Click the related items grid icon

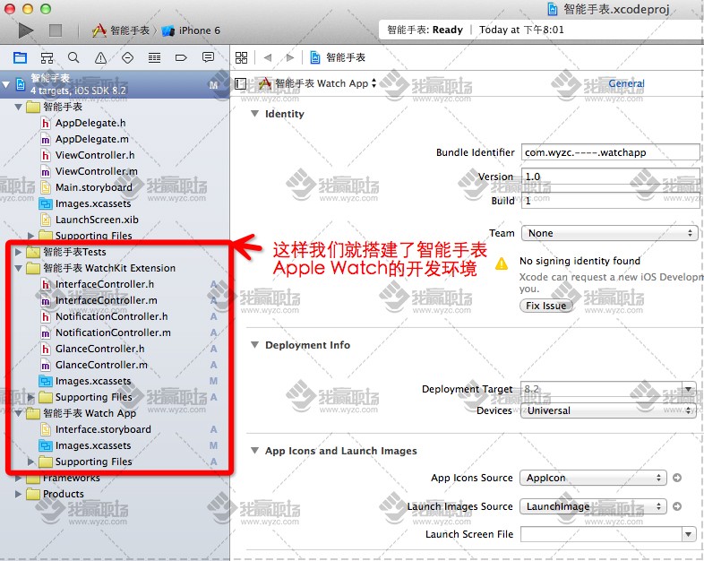point(241,57)
